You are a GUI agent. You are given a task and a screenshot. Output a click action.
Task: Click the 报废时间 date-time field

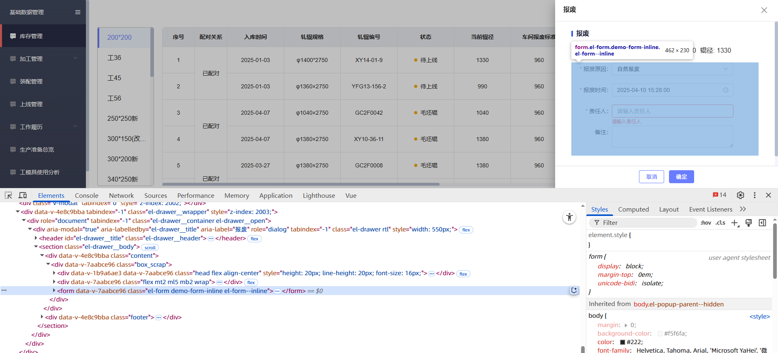(672, 90)
